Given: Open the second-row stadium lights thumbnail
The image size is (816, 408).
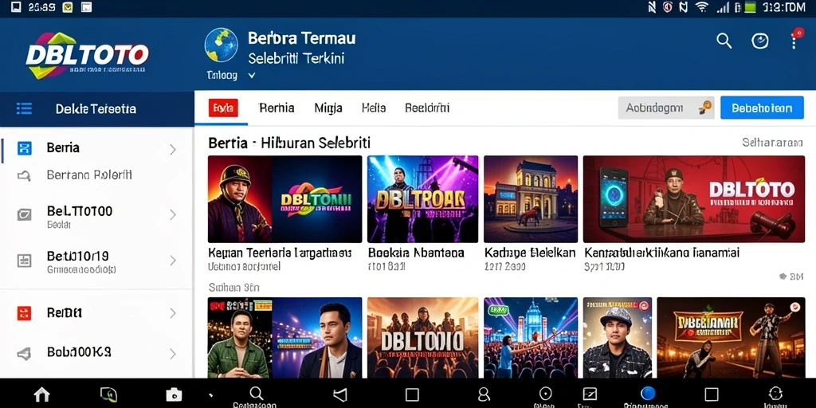Looking at the screenshot, I should [x=530, y=337].
